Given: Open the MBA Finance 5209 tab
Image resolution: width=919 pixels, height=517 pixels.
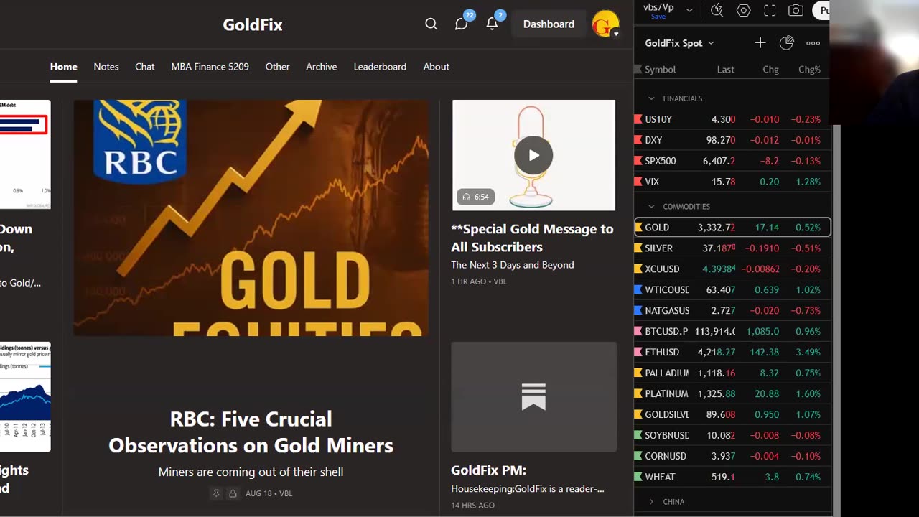Looking at the screenshot, I should [x=210, y=67].
